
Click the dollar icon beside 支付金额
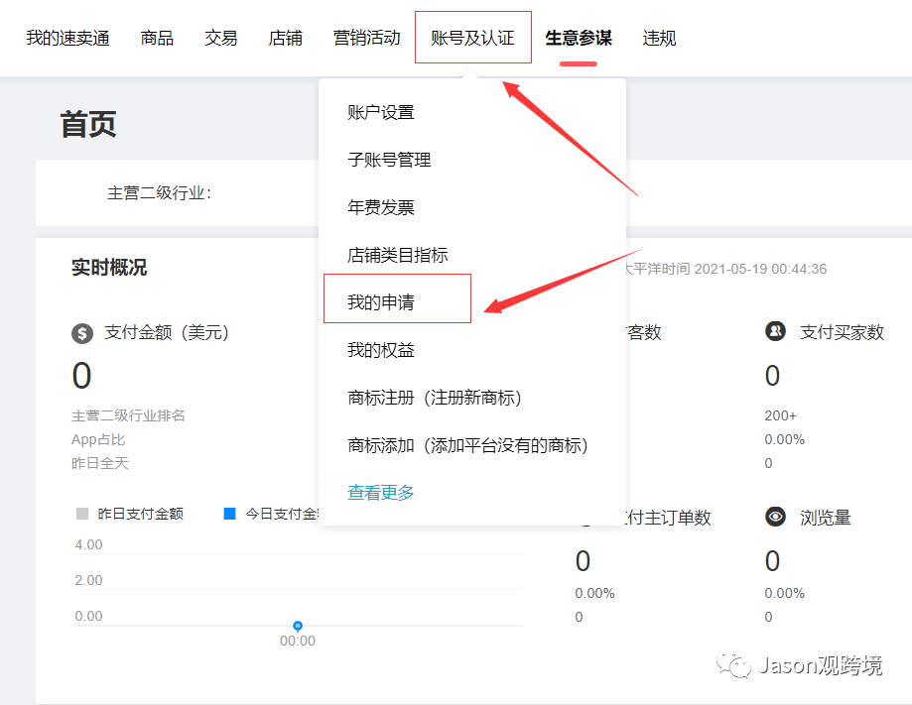click(79, 332)
